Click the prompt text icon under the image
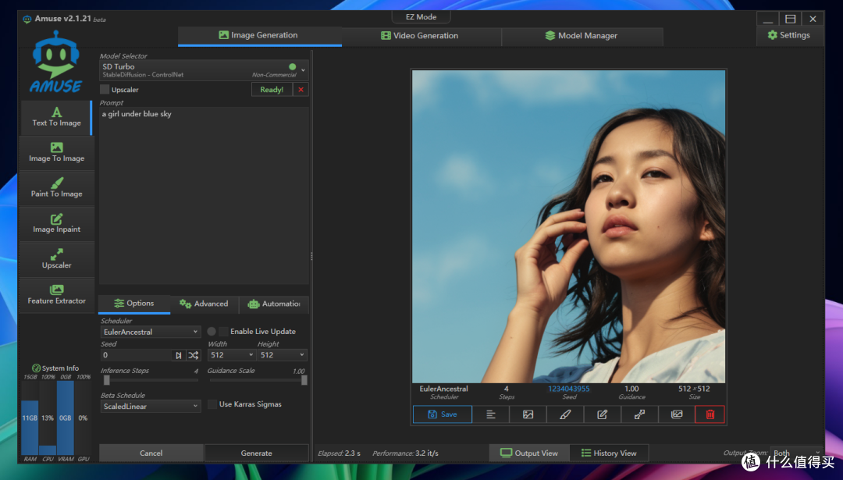This screenshot has height=480, width=843. [x=491, y=414]
